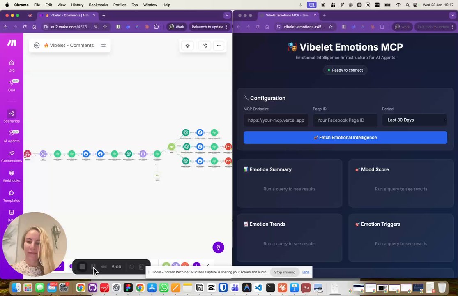
Task: Open the File menu
Action: coord(37,5)
